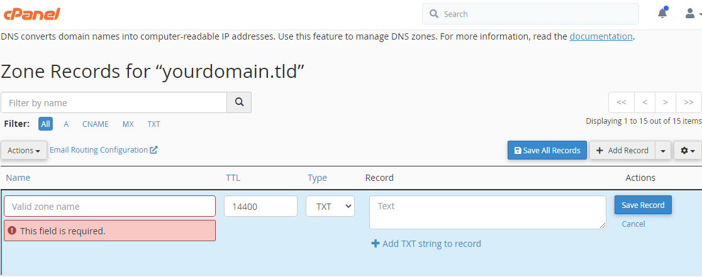Jump to the last page of records
This screenshot has width=702, height=277.
click(689, 102)
